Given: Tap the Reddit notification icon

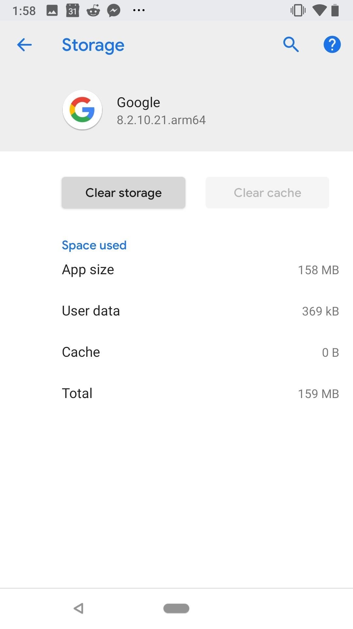Looking at the screenshot, I should [93, 10].
